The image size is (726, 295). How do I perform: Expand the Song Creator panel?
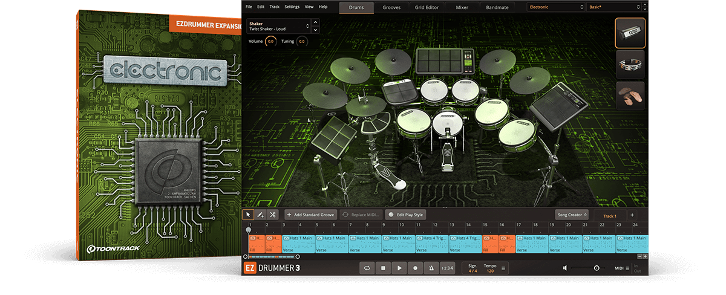[x=572, y=215]
